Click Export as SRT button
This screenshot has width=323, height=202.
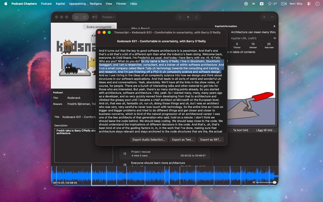(210, 139)
